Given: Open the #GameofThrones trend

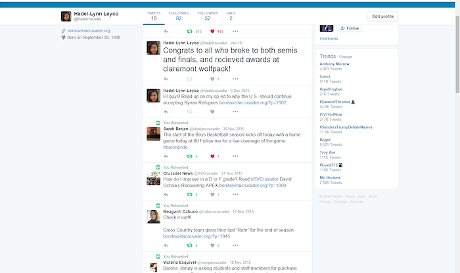Looking at the screenshot, I should tap(334, 102).
